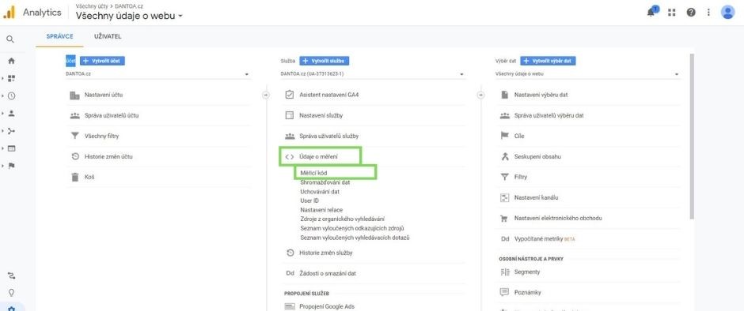Click the admin panel vertical scrollbar
The image size is (744, 311).
[x=691, y=137]
